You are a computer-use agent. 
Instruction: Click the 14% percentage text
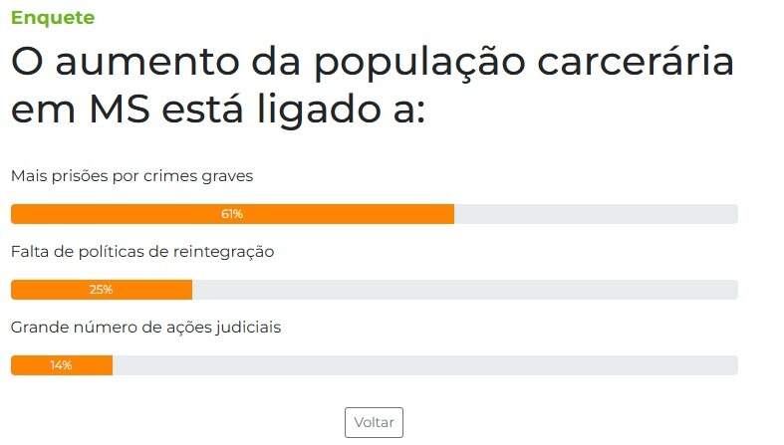[x=61, y=365]
